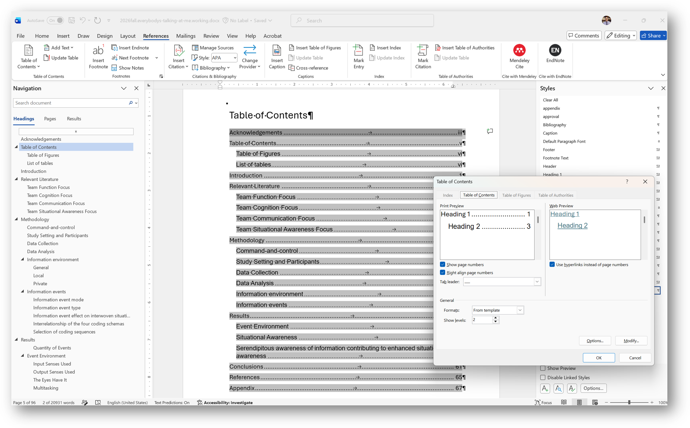Switch to Index tab in dialog
Viewport: 690px width, 428px height.
448,195
